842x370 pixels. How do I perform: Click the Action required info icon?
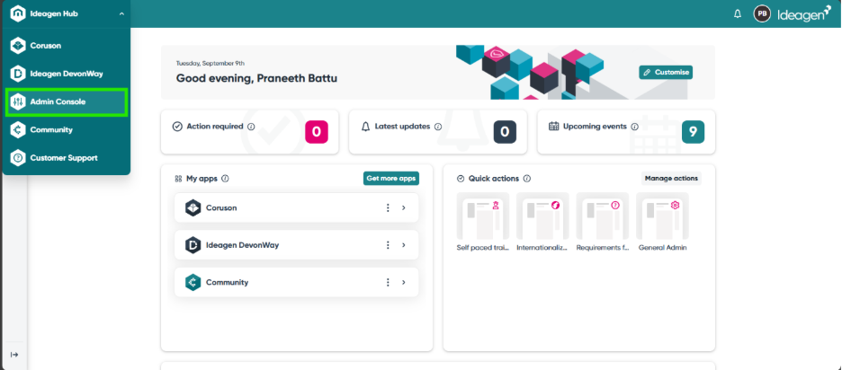tap(251, 127)
